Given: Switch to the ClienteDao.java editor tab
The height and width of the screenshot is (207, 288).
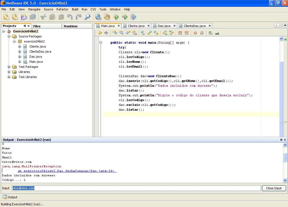Looking at the screenshot, I should 194,26.
